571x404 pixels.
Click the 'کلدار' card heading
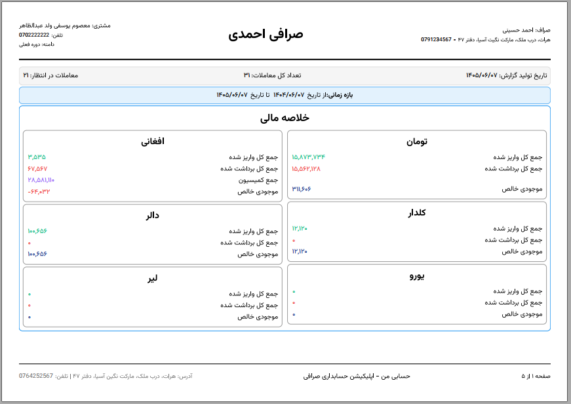[417, 213]
